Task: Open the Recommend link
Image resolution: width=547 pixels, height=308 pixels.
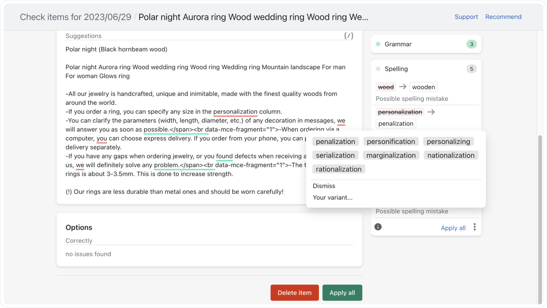Action: pyautogui.click(x=503, y=17)
